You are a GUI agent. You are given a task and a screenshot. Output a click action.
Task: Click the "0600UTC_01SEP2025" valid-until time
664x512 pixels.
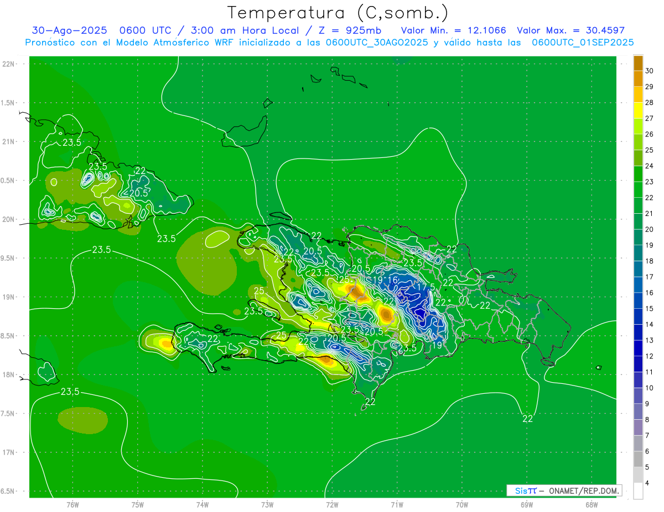coord(583,43)
